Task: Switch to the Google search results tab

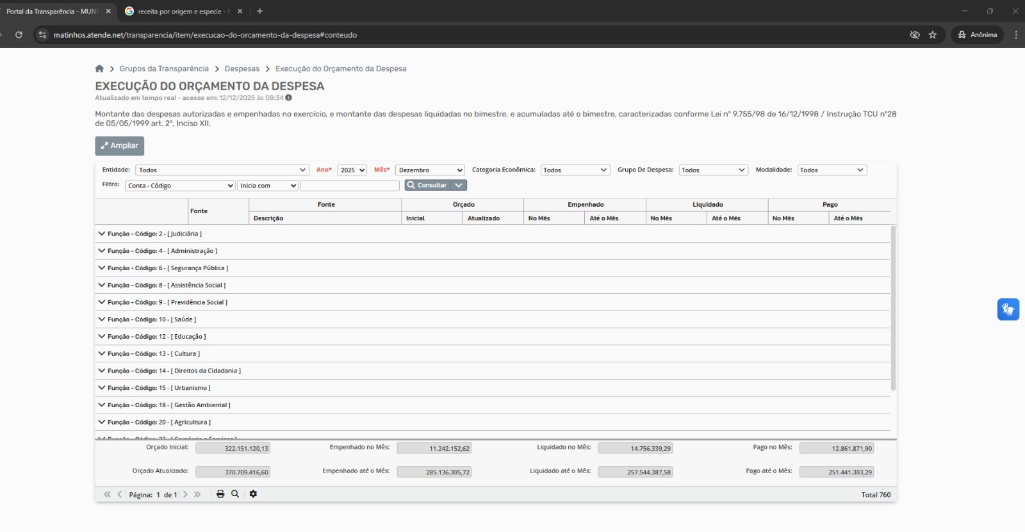Action: pos(179,12)
